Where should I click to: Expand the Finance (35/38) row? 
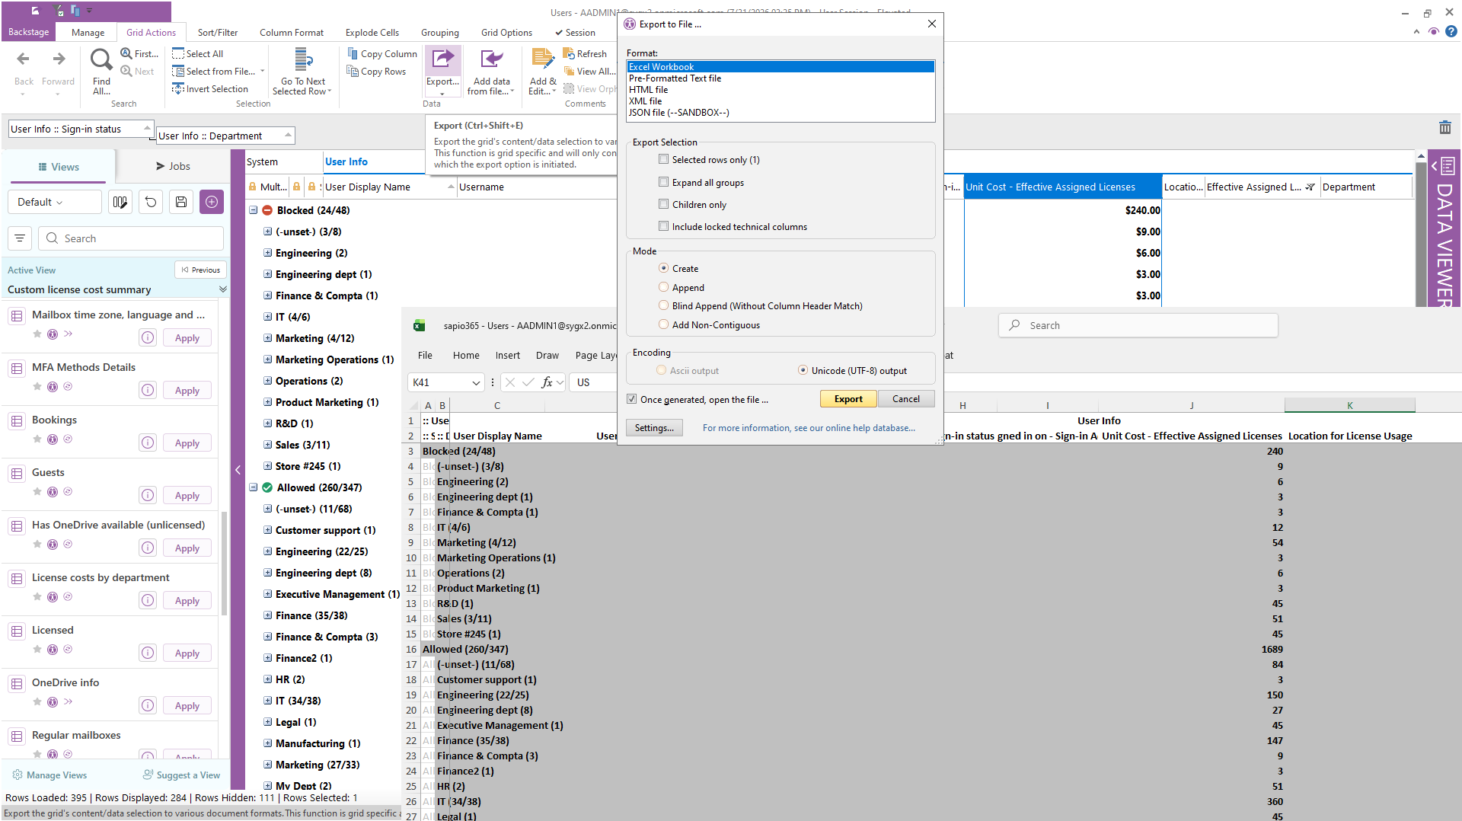click(267, 615)
